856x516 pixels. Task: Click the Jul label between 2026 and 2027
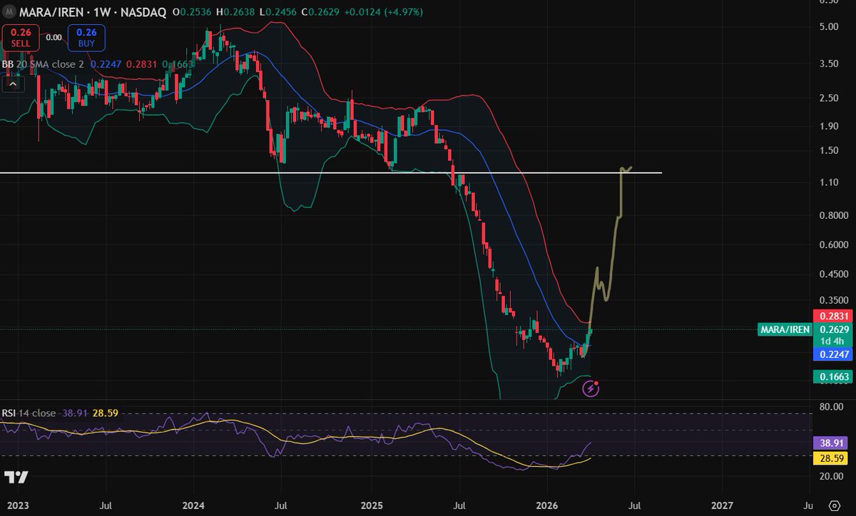pyautogui.click(x=635, y=505)
